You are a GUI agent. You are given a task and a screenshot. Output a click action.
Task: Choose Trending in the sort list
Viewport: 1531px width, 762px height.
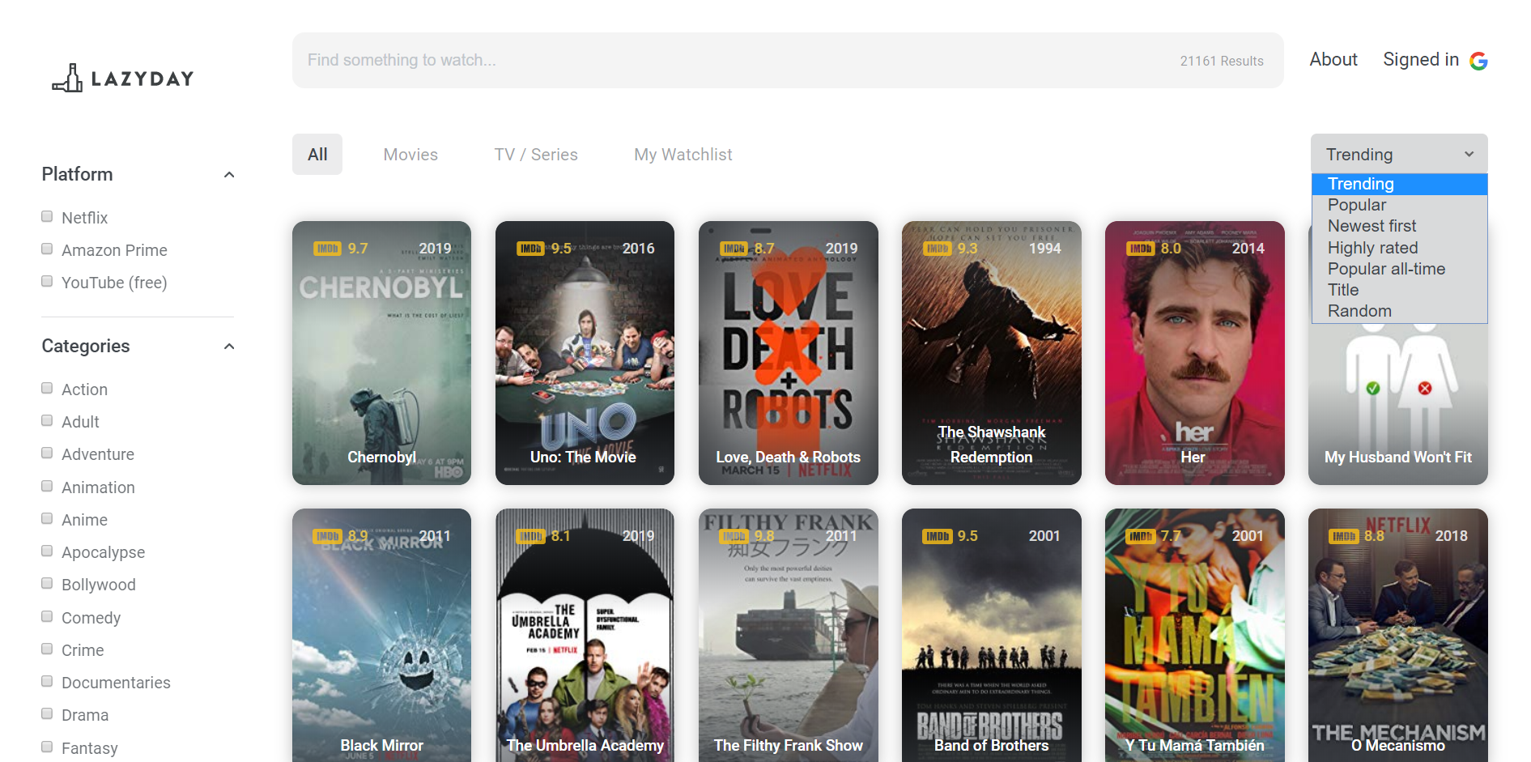pyautogui.click(x=1399, y=184)
